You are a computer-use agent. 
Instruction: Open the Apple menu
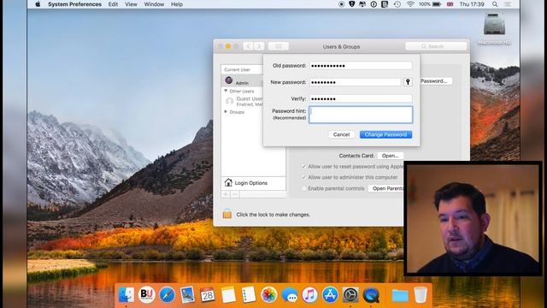coord(38,4)
